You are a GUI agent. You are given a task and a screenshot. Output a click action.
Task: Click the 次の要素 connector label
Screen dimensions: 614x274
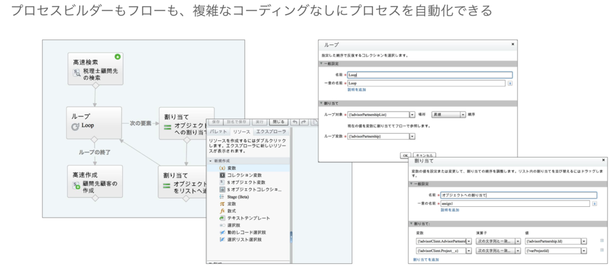coord(140,123)
